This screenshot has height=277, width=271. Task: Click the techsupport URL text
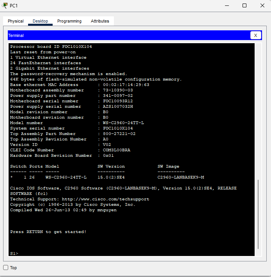click(106, 199)
